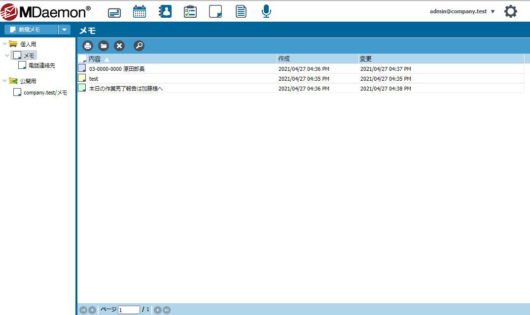Open the Calendar view
Viewport: 530px width, 315px height.
point(140,12)
